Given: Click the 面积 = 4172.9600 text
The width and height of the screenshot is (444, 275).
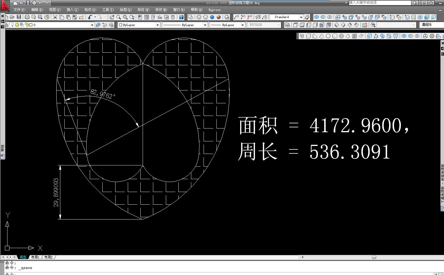Looking at the screenshot, I should pyautogui.click(x=324, y=125).
